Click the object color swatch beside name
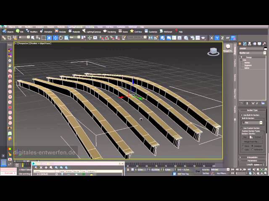Image resolution: width=269 pixels, height=201 pixels. 266,49
